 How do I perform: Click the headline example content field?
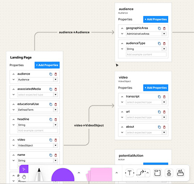(37, 130)
